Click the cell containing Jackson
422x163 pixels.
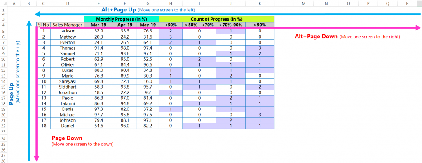[67, 31]
